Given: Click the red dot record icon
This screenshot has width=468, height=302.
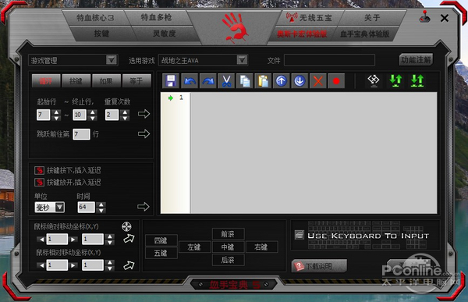Looking at the screenshot, I should (x=336, y=81).
